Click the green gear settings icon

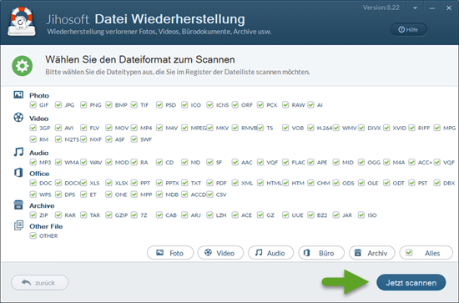23,66
